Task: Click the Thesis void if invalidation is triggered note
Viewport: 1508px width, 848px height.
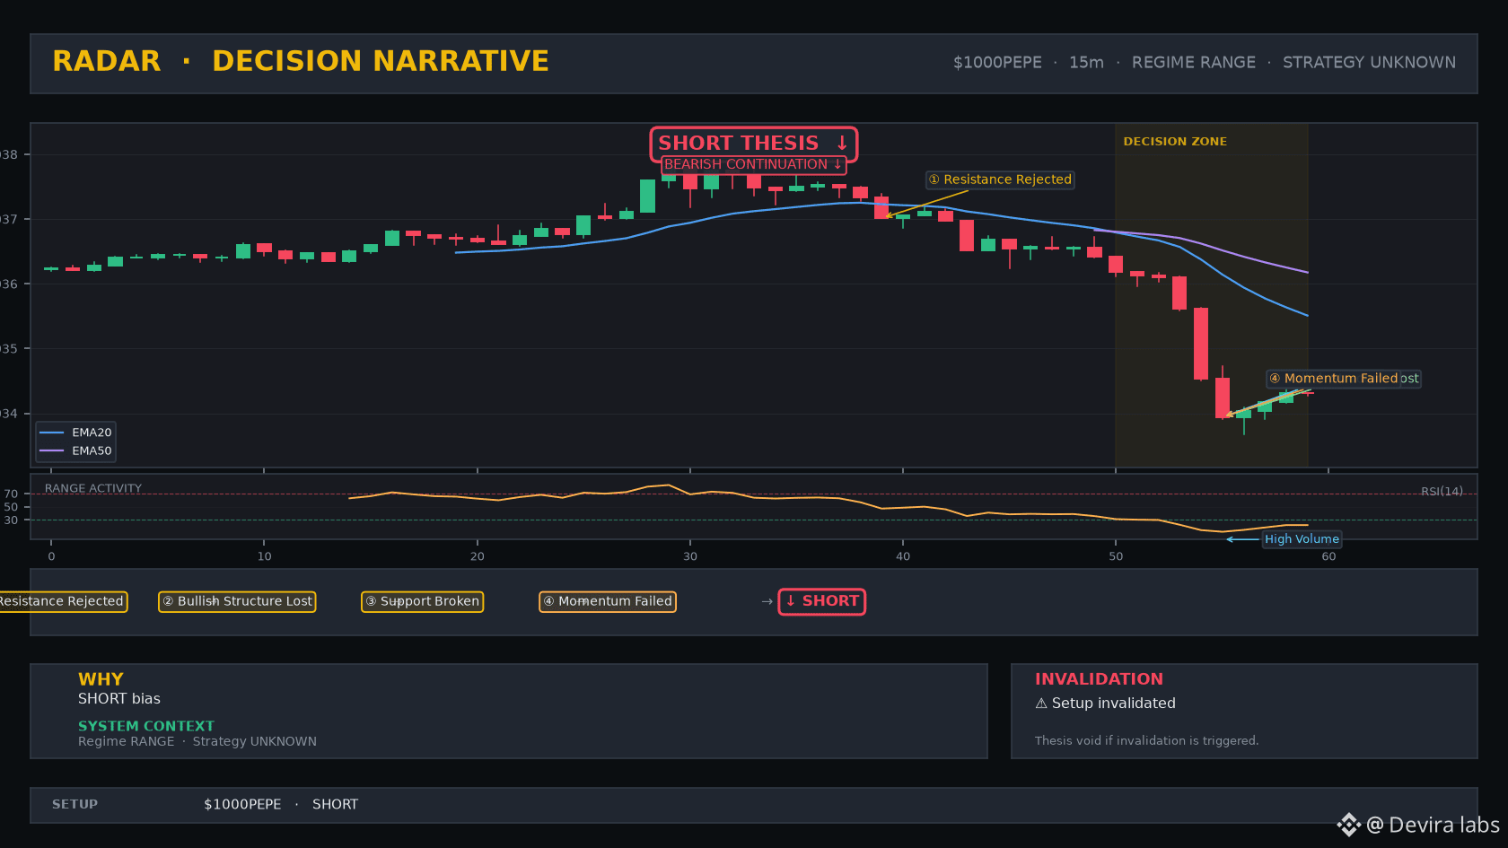Action: coord(1146,740)
